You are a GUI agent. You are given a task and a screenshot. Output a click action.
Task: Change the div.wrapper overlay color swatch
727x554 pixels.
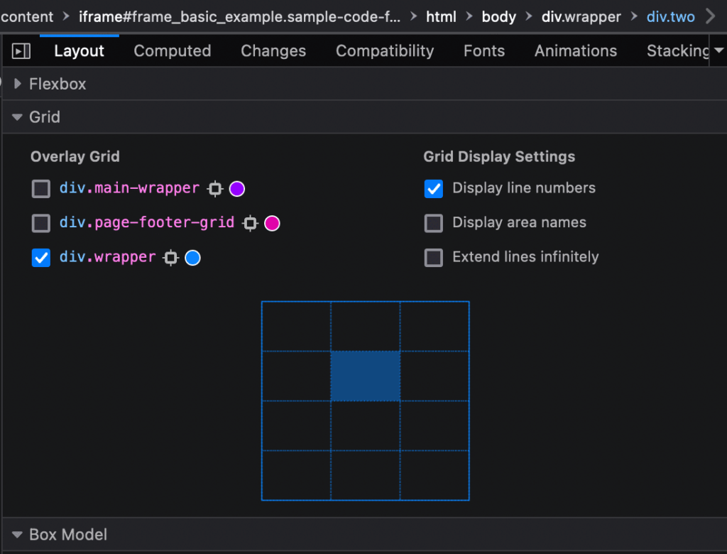[x=192, y=258]
